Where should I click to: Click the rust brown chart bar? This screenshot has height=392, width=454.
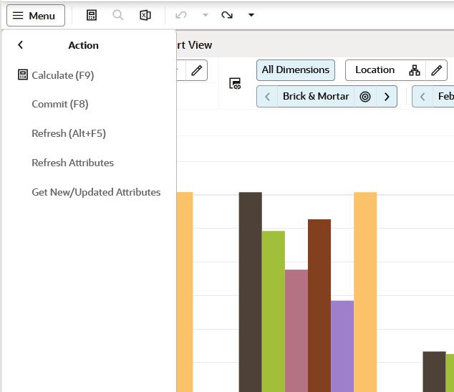pyautogui.click(x=319, y=306)
